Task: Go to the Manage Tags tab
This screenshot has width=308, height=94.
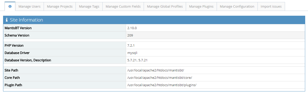Action: coord(89,6)
